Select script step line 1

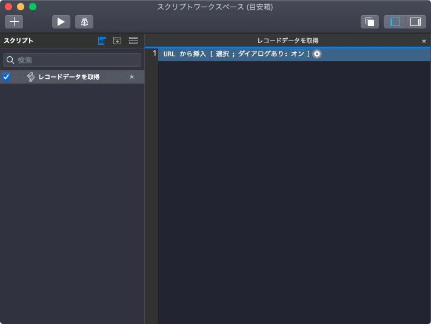click(x=294, y=54)
